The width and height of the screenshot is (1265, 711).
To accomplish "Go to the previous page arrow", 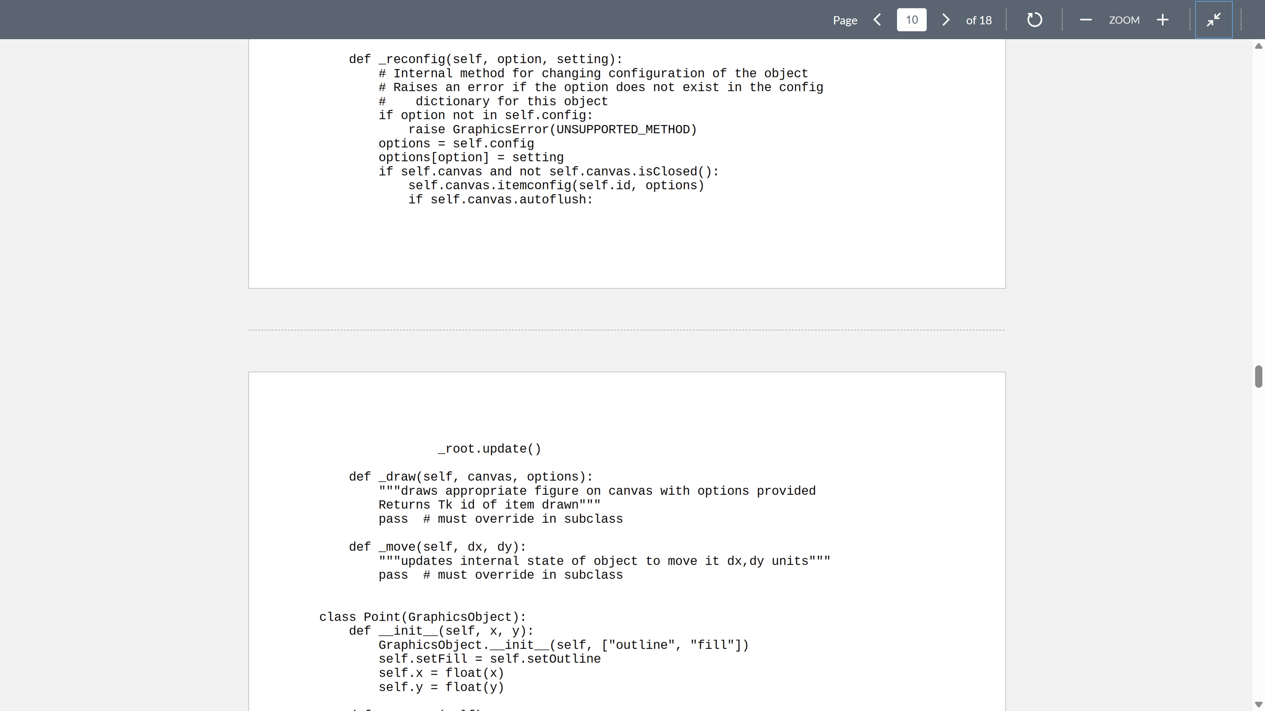I will coord(878,20).
